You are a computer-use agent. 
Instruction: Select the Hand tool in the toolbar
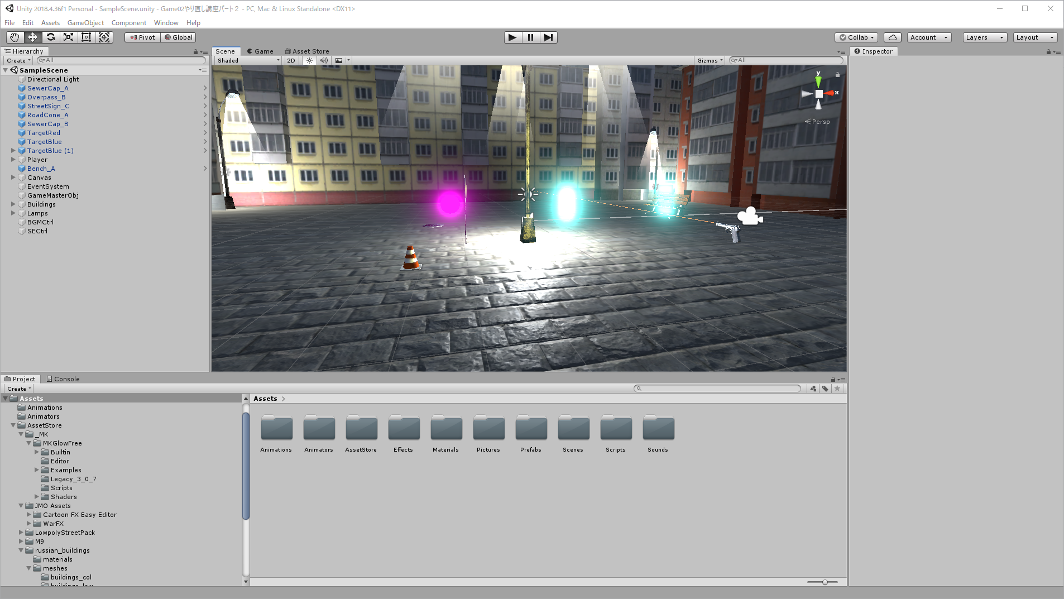tap(15, 37)
